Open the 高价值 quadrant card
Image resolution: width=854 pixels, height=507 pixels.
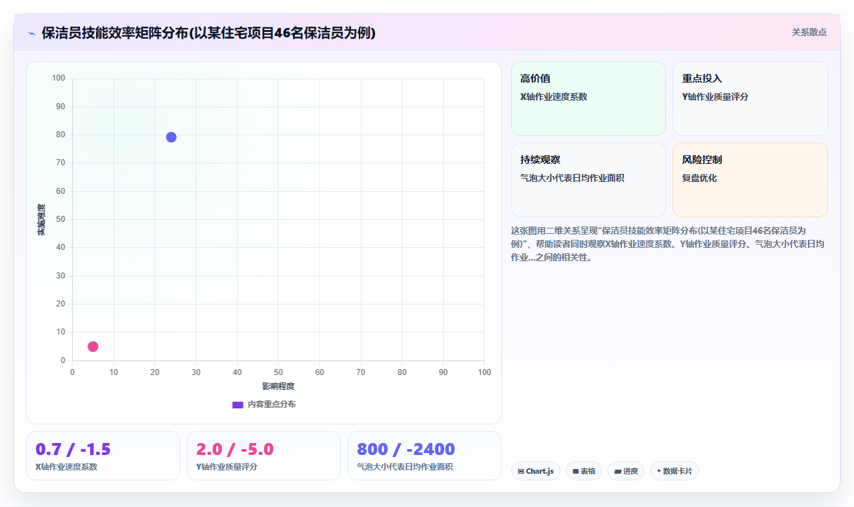(588, 99)
